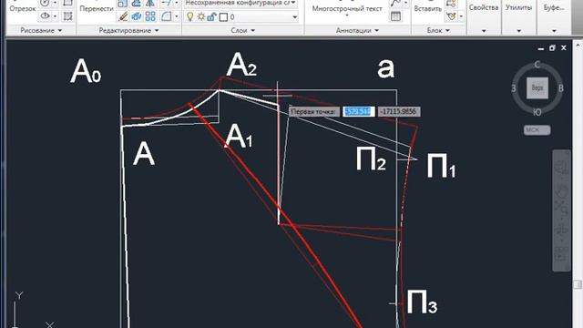Expand the Рисование panel
The image size is (583, 328).
(41, 30)
